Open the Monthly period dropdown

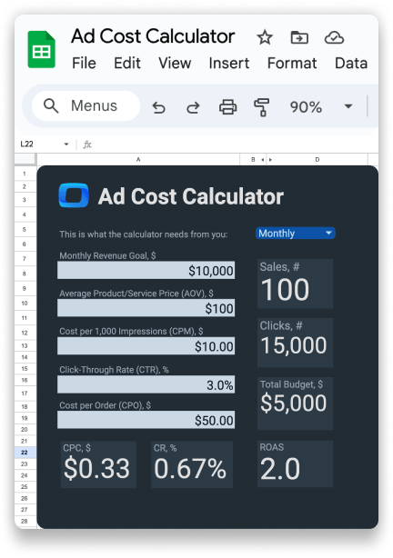click(296, 233)
